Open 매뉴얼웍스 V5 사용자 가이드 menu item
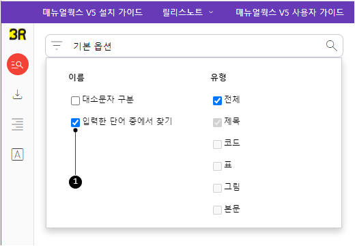The width and height of the screenshot is (355, 246). coord(289,12)
